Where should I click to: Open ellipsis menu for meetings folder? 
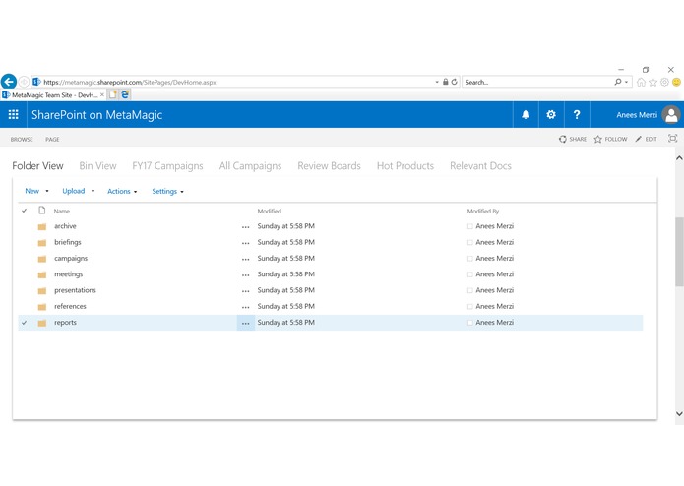pyautogui.click(x=246, y=275)
